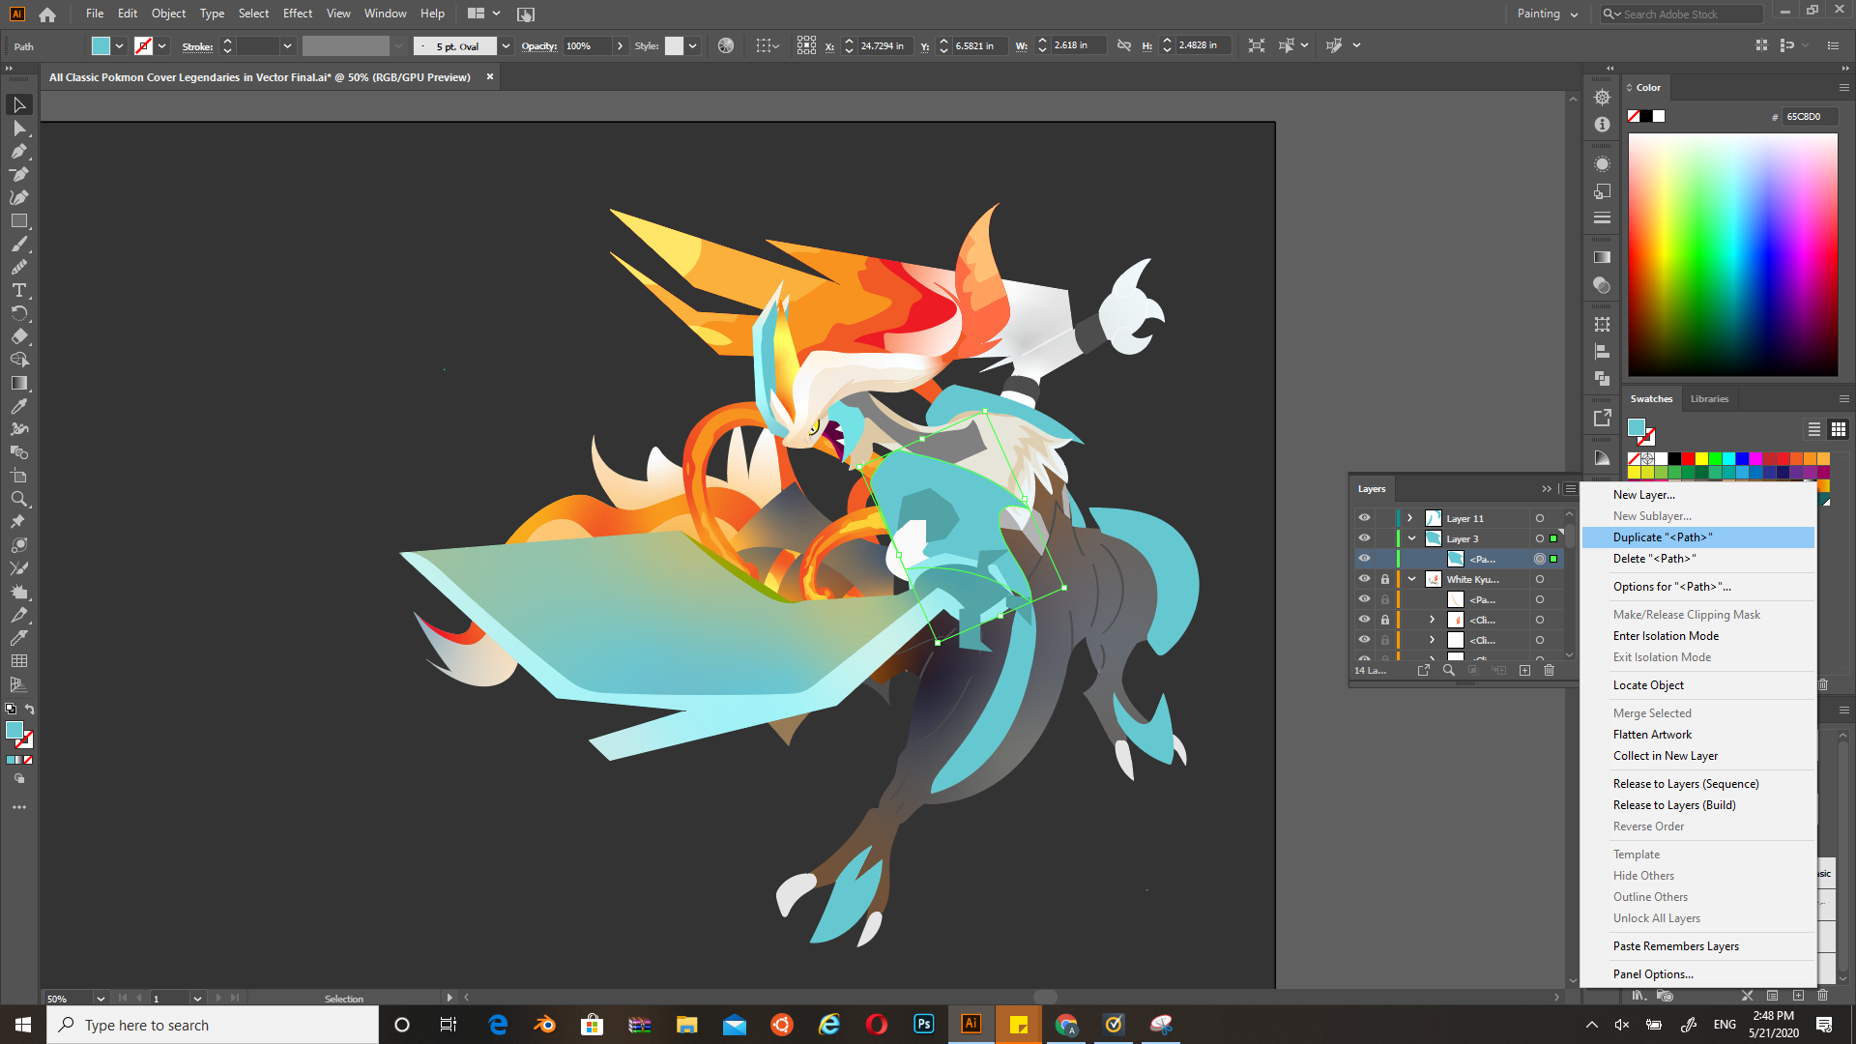
Task: Switch swatches panel to list view
Action: click(1813, 429)
